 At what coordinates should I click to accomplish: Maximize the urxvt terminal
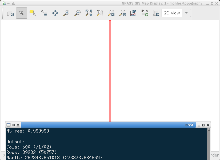(203, 125)
